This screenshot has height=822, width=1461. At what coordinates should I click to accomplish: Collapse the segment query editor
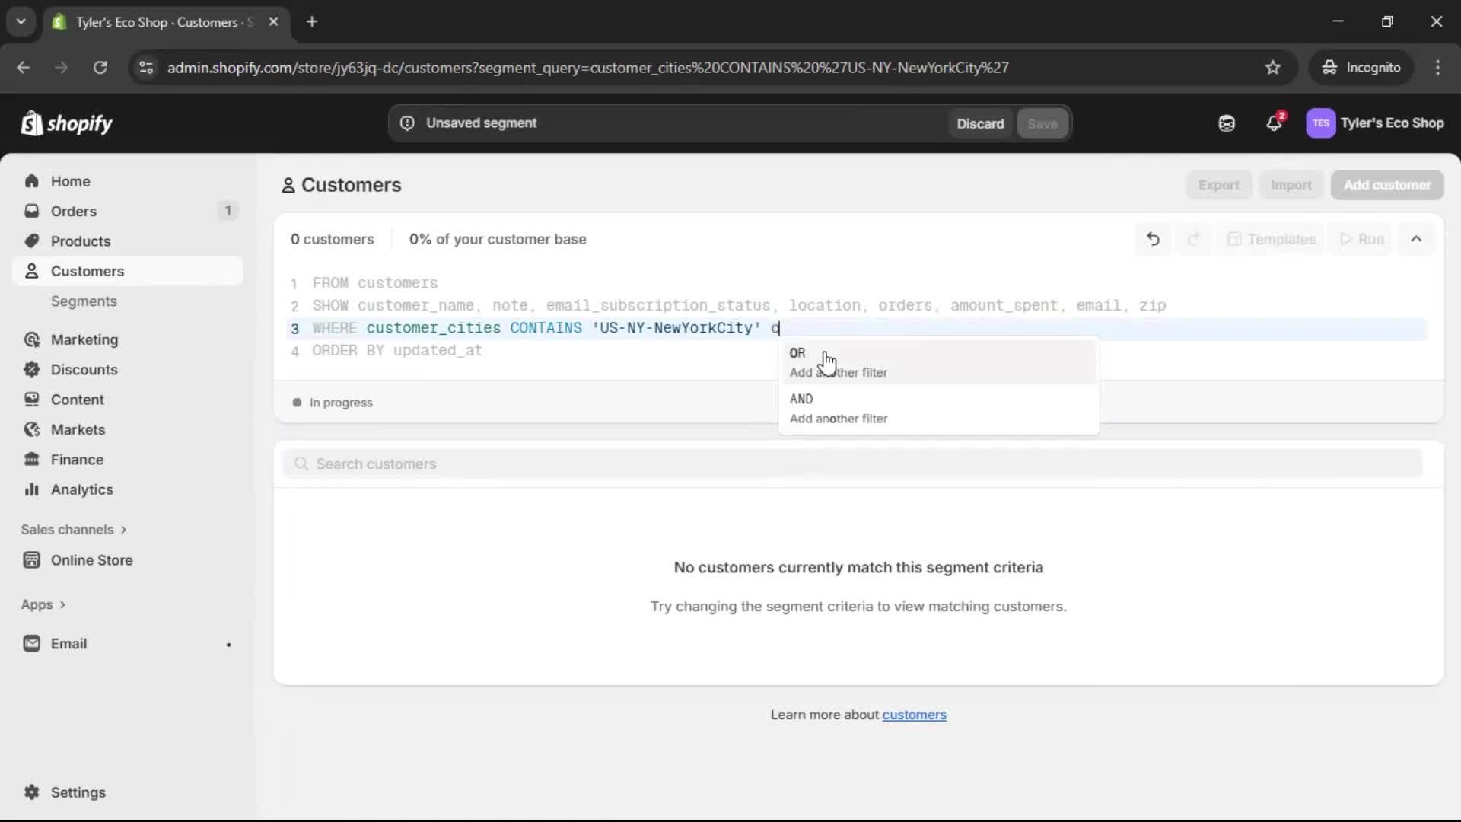(1416, 238)
